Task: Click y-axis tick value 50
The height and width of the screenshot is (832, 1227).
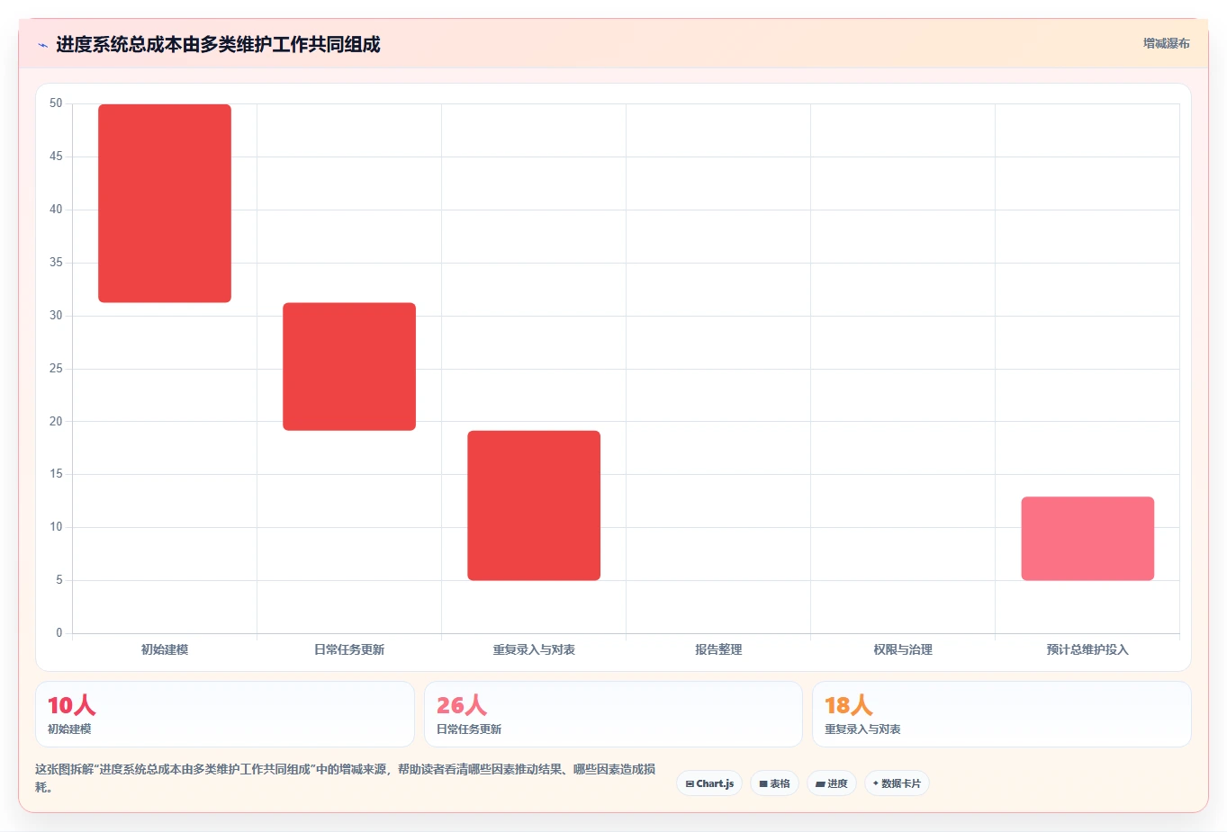Action: pyautogui.click(x=56, y=103)
